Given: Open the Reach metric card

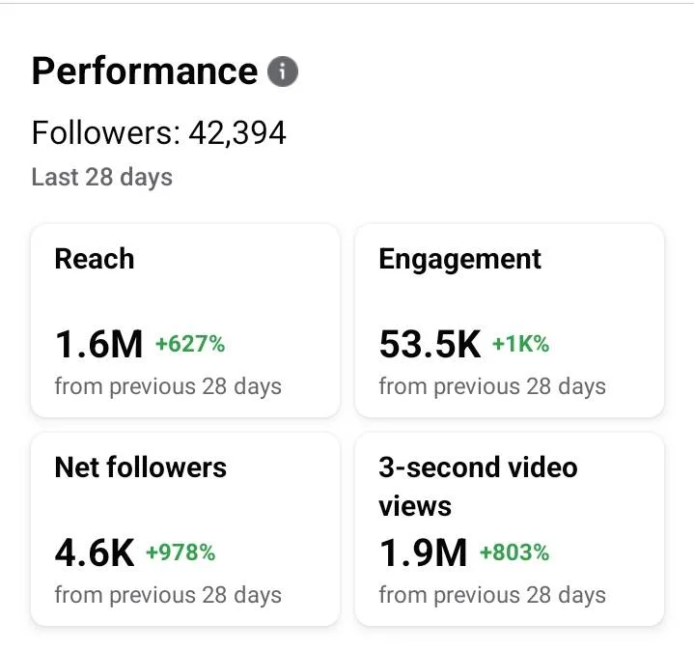Looking at the screenshot, I should [x=185, y=321].
